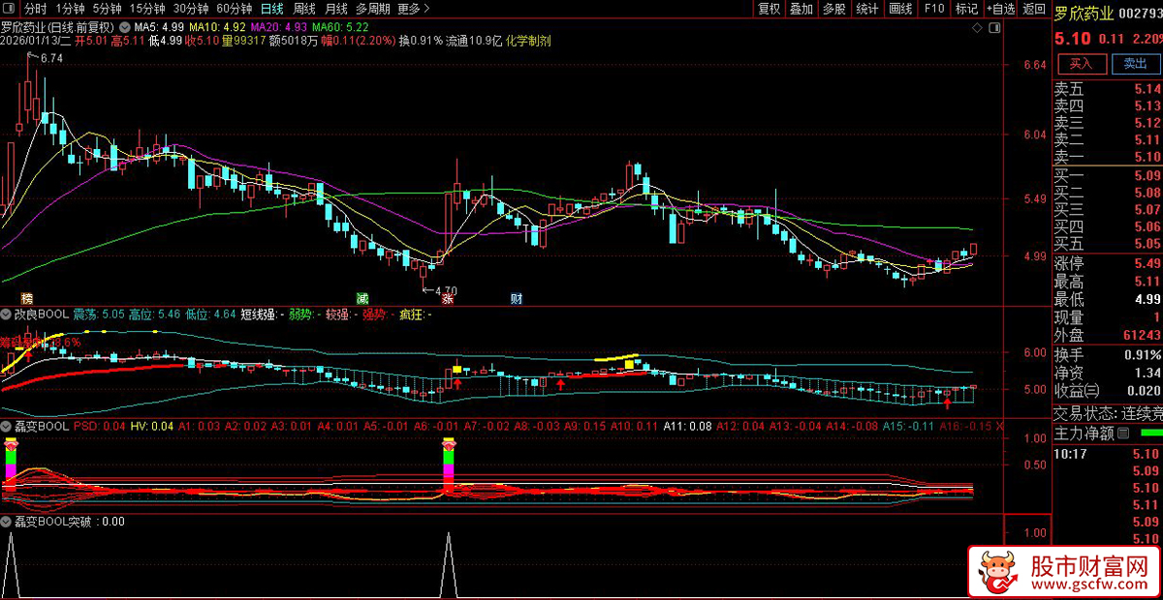The width and height of the screenshot is (1163, 600).
Task: Click the 榜 marker on the chart
Action: pyautogui.click(x=26, y=297)
